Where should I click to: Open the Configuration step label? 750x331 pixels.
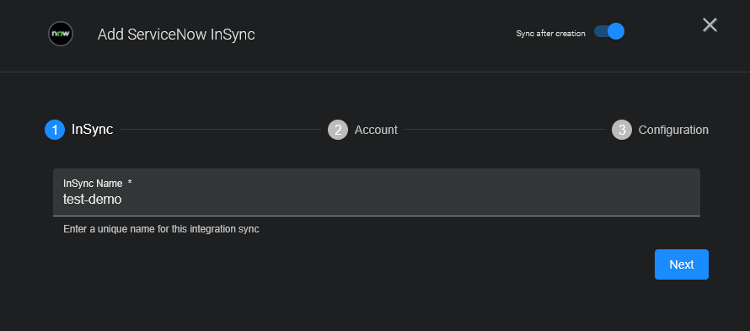673,130
